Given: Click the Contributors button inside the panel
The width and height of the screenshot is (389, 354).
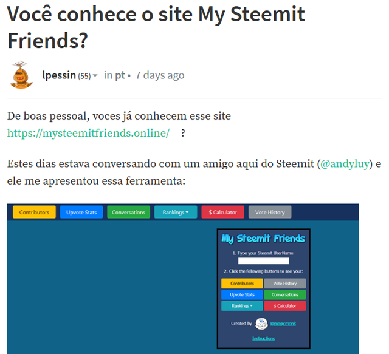Looking at the screenshot, I should point(242,284).
